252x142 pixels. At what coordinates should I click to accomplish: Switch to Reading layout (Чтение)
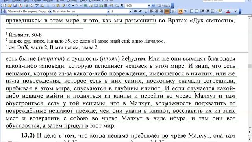164,6
